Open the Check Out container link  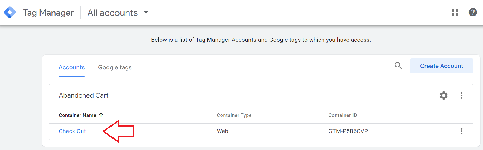point(72,131)
